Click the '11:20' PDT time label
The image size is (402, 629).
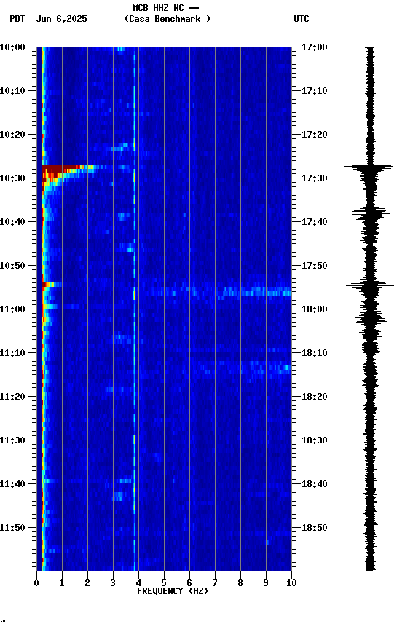point(12,397)
